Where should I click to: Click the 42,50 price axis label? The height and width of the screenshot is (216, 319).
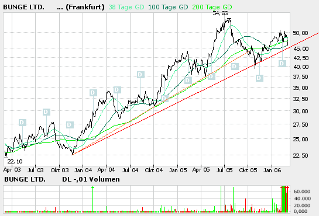[x=300, y=58]
